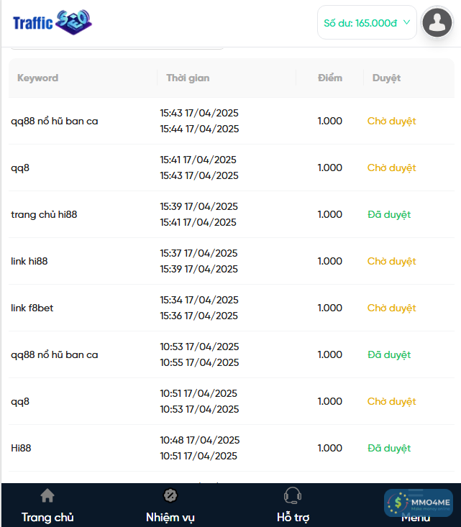Select the link f8bet keyword

tap(32, 308)
